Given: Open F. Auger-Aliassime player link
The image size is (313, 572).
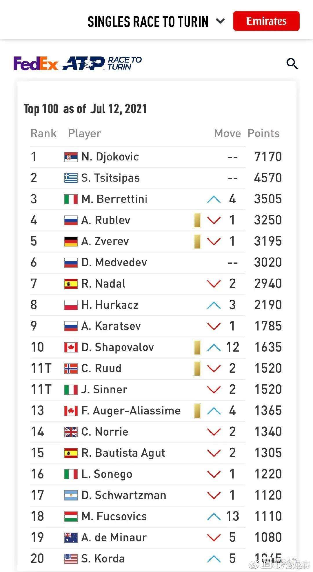Looking at the screenshot, I should click(131, 411).
